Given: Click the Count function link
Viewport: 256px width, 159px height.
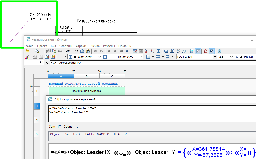Looking at the screenshot, I should 68,127.
